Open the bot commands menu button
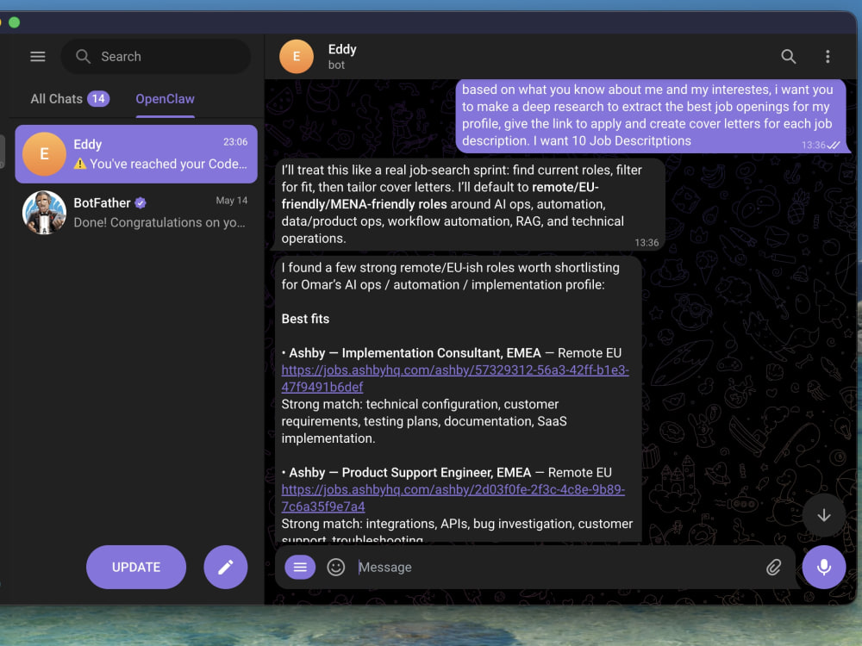The width and height of the screenshot is (862, 646). pyautogui.click(x=300, y=567)
